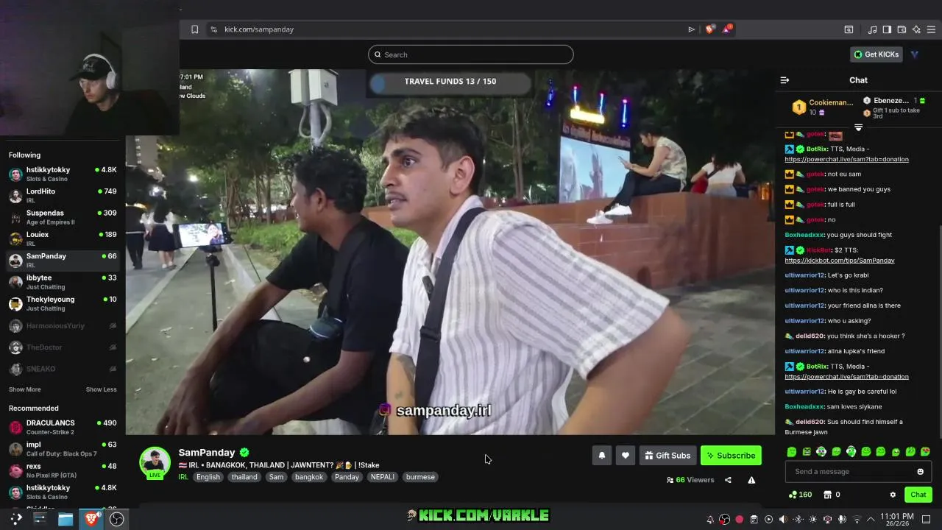Select the burmese tag
Viewport: 942px width, 530px height.
tap(420, 477)
